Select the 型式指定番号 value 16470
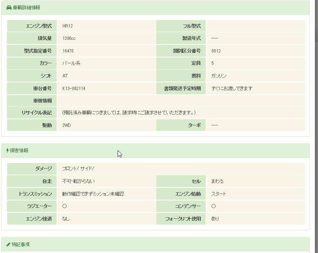Viewport: 318px width, 253px height. coord(68,51)
